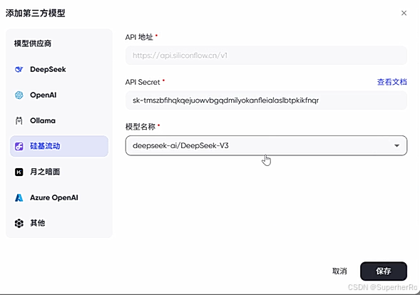Click the deepseek-ai/DeepSeek-V3 combo box

(x=266, y=145)
